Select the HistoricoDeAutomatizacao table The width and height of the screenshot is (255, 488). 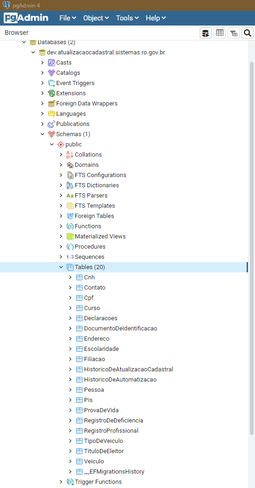120,380
